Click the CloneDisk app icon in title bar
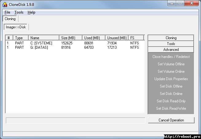This screenshot has height=139, width=201. [x=5, y=5]
